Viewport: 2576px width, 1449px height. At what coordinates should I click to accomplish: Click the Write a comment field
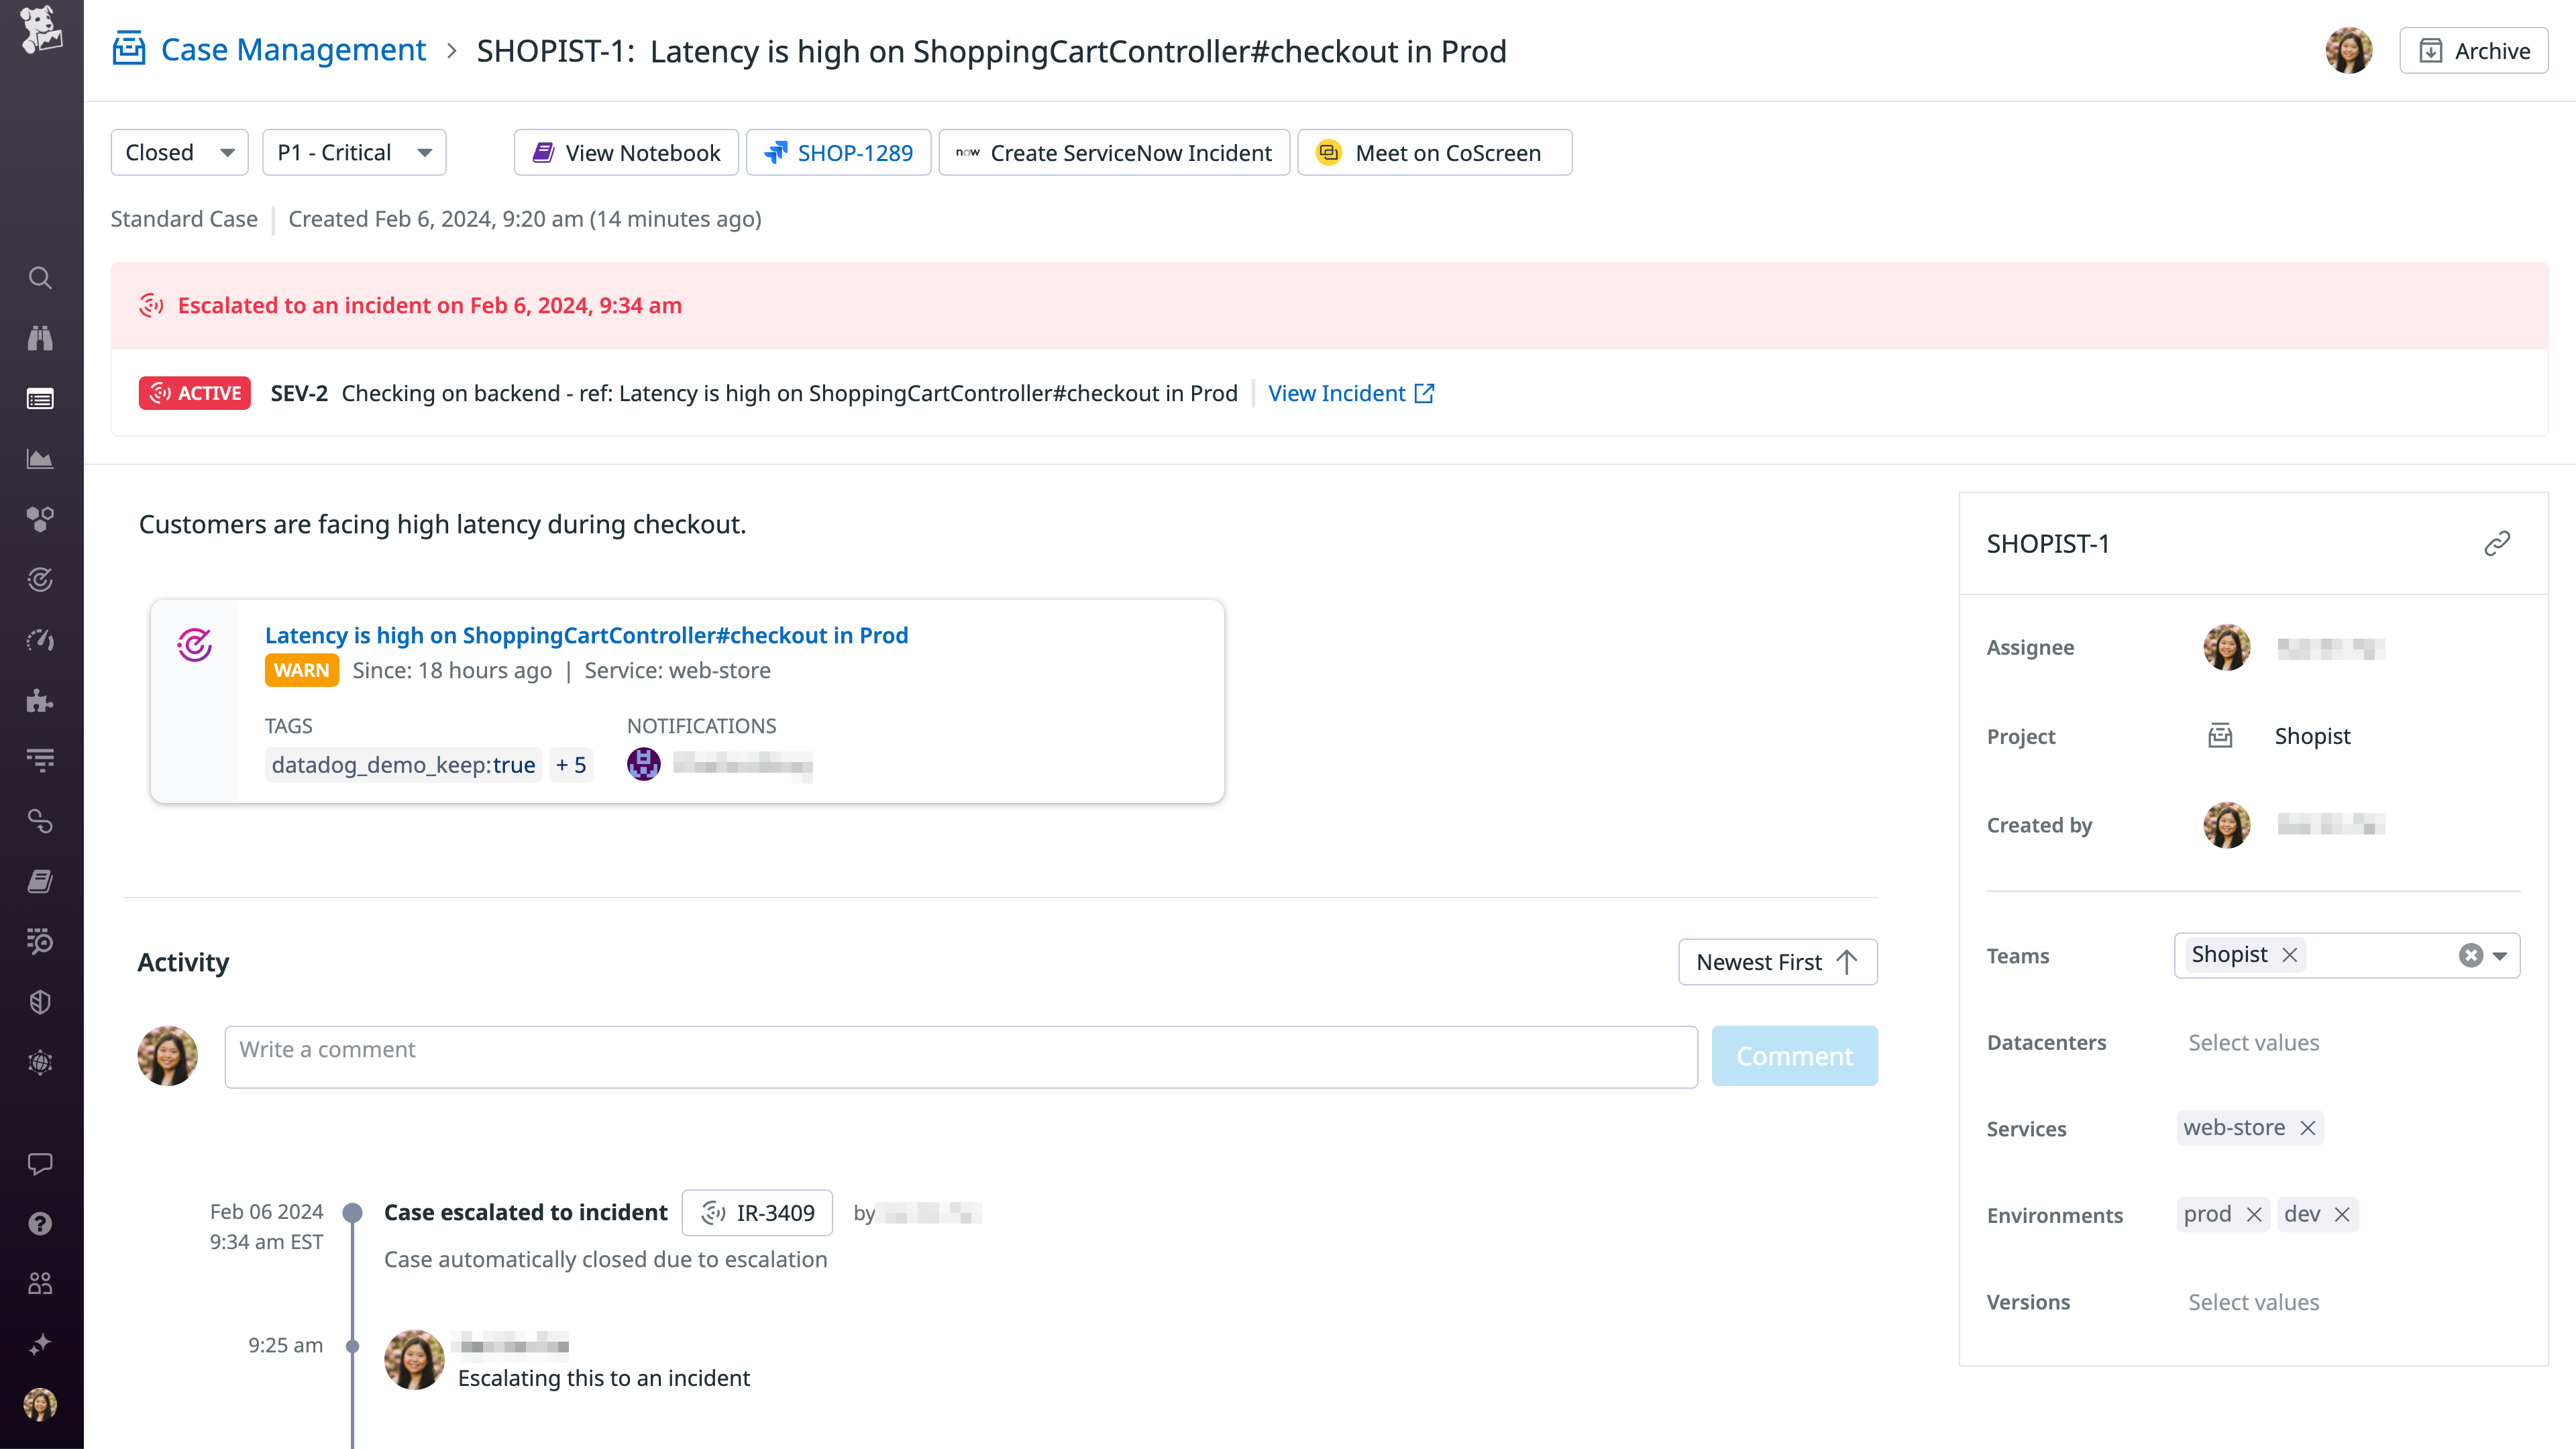click(960, 1056)
